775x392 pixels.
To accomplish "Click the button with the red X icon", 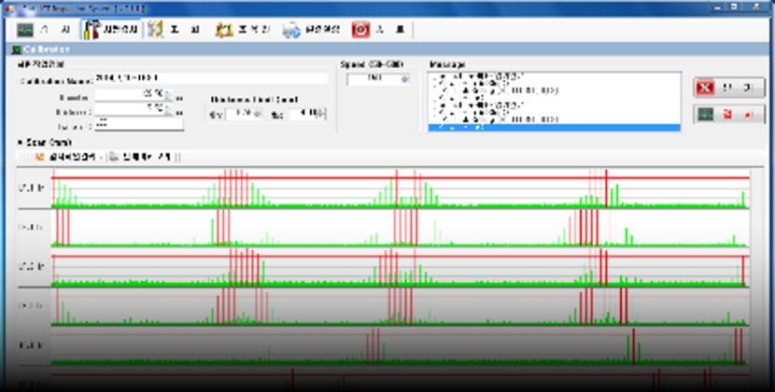I will [x=728, y=88].
